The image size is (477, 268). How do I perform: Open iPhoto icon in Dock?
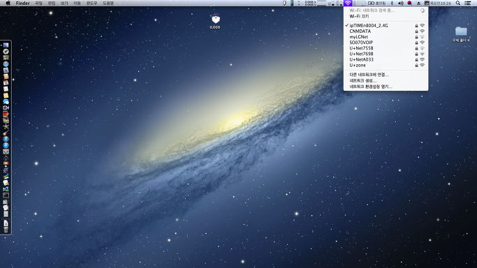[x=6, y=120]
